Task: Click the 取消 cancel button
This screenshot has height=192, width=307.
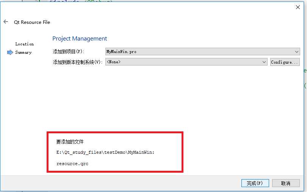Action: pyautogui.click(x=286, y=183)
